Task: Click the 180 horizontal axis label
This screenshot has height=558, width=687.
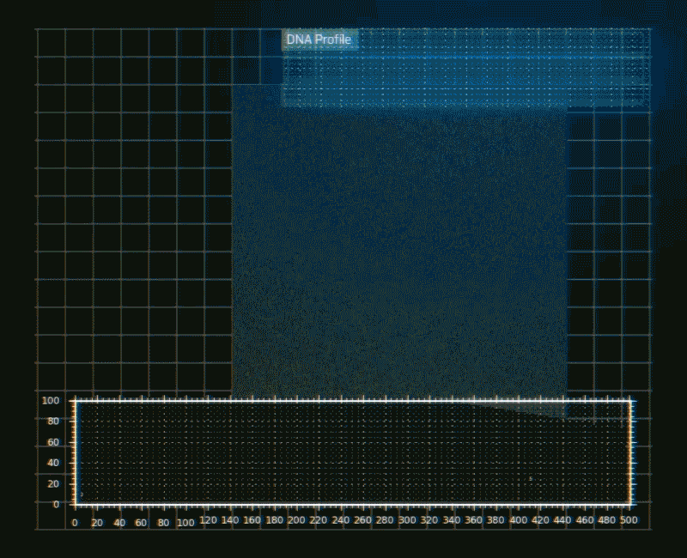Action: point(274,520)
